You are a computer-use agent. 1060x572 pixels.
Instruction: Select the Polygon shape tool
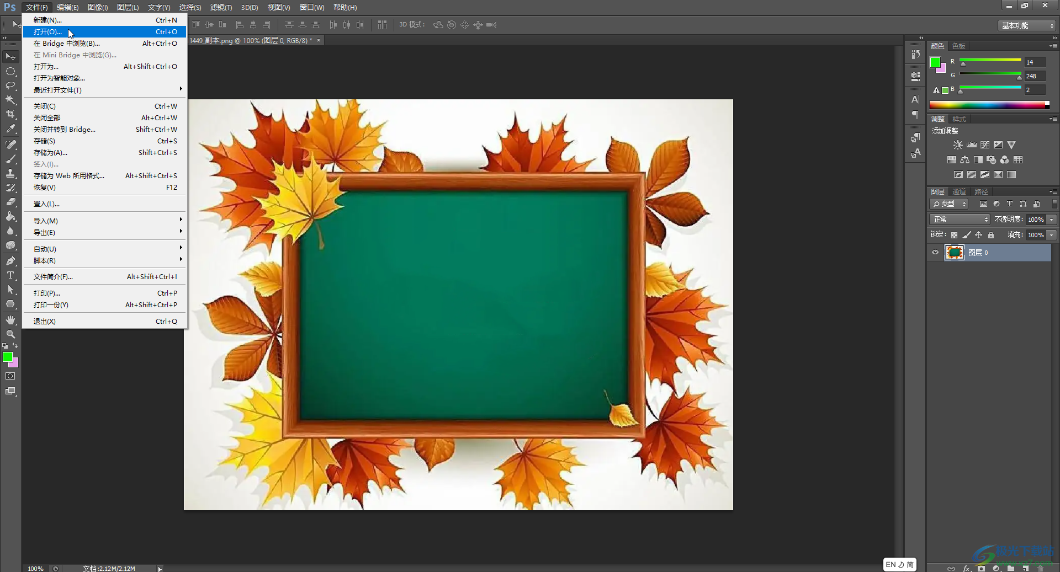(x=10, y=304)
